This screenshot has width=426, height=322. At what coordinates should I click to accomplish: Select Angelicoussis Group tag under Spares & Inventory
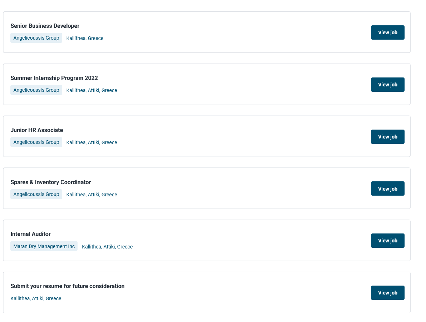[x=36, y=194]
